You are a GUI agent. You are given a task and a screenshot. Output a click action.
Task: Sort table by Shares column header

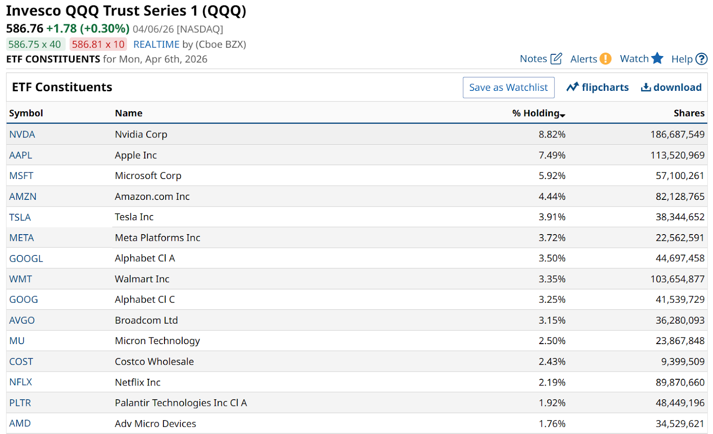689,113
